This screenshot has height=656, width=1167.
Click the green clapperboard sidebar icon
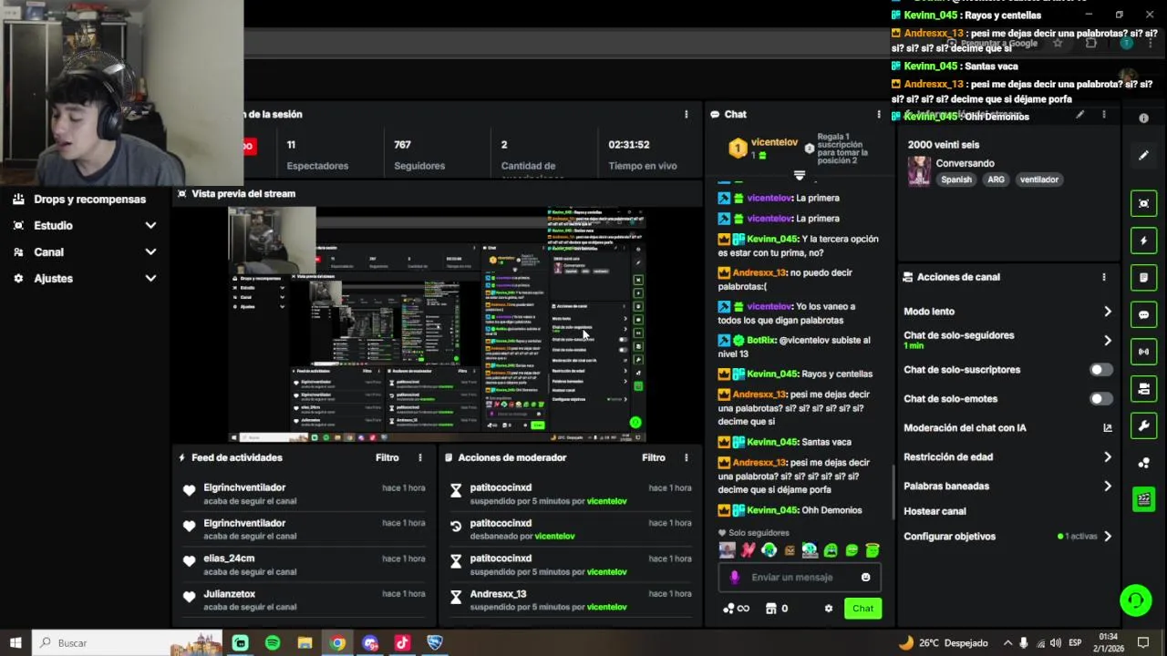tap(1143, 499)
